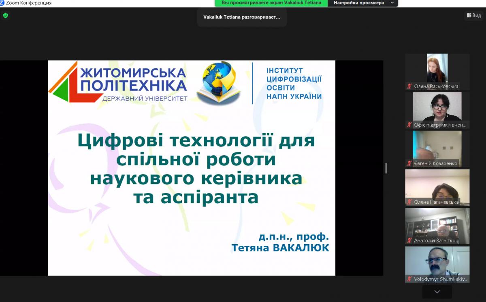Viewport: 486px width, 302px height.
Task: Open the Настройки просмотра dropdown
Action: [x=363, y=3]
